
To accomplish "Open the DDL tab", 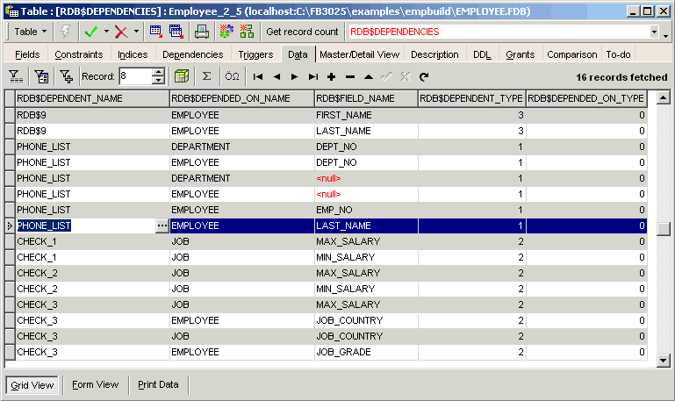I will tap(482, 54).
